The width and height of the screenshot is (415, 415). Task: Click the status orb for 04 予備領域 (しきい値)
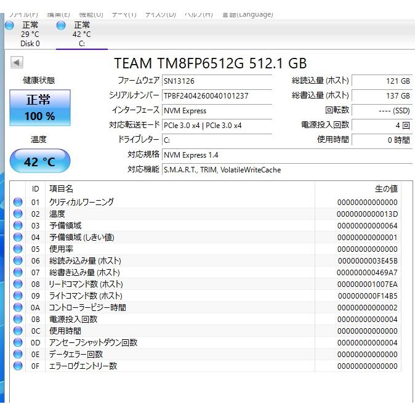[x=18, y=237]
